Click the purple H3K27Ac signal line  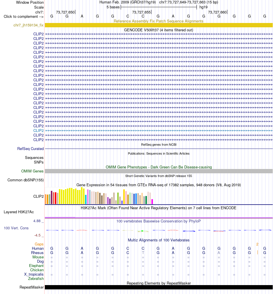159,218
